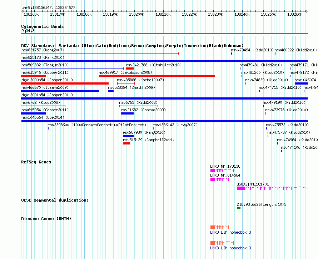The image size is (318, 259).
Task: Click the nsv469917 (Jakobsson2008) loss bar
Action: (157, 76)
